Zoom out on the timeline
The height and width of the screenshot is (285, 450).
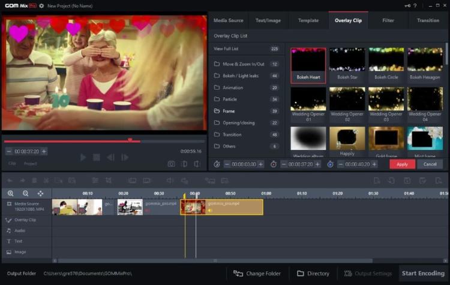pos(25,193)
